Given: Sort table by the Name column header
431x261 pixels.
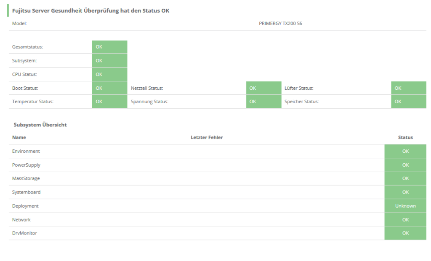Looking at the screenshot, I should point(19,137).
